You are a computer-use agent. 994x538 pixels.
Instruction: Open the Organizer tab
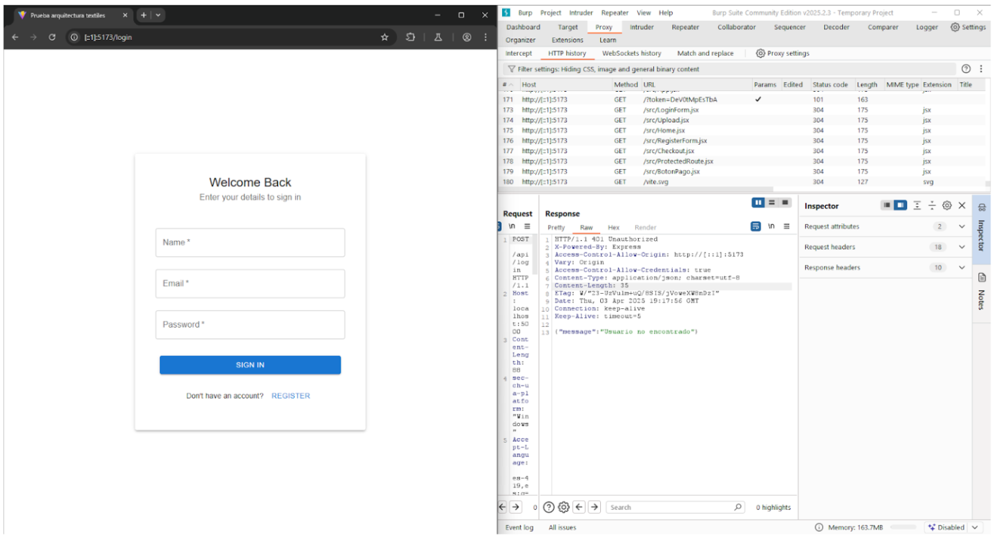click(x=520, y=40)
